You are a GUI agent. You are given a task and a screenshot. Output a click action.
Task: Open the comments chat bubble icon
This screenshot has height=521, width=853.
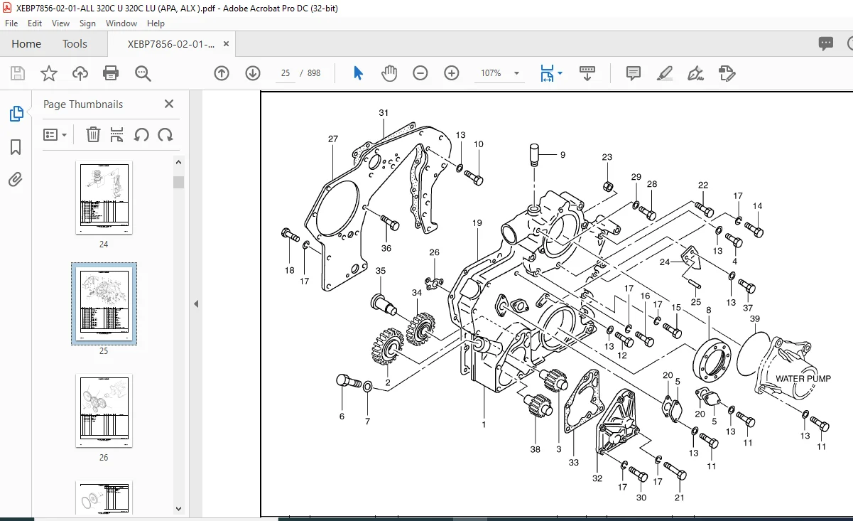(x=826, y=44)
